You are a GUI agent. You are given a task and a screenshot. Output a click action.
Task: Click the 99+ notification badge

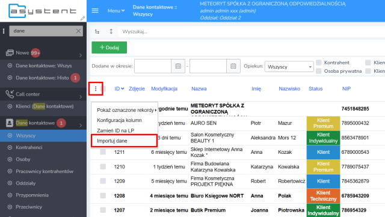pyautogui.click(x=35, y=53)
